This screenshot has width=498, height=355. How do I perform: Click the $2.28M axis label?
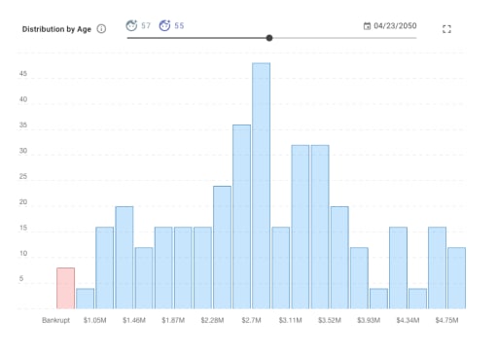click(x=212, y=320)
